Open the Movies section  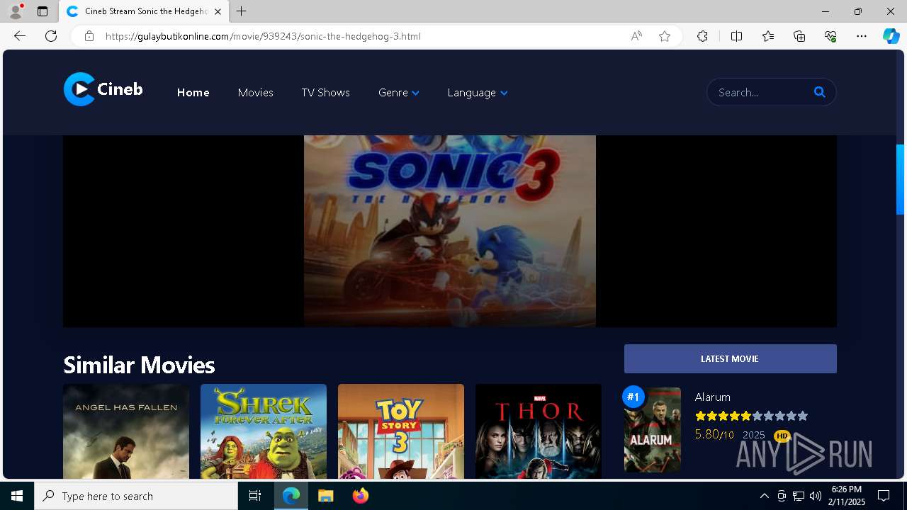pyautogui.click(x=256, y=93)
